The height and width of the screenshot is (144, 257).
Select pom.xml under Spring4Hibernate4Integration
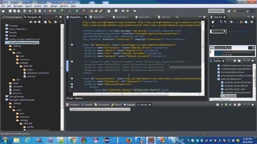(x=17, y=93)
